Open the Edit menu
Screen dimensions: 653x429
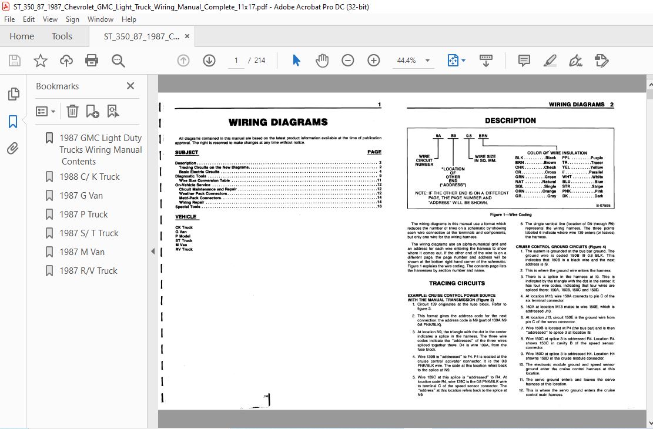pos(29,19)
